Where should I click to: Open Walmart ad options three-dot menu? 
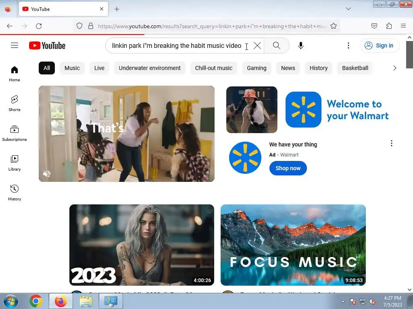click(x=392, y=143)
